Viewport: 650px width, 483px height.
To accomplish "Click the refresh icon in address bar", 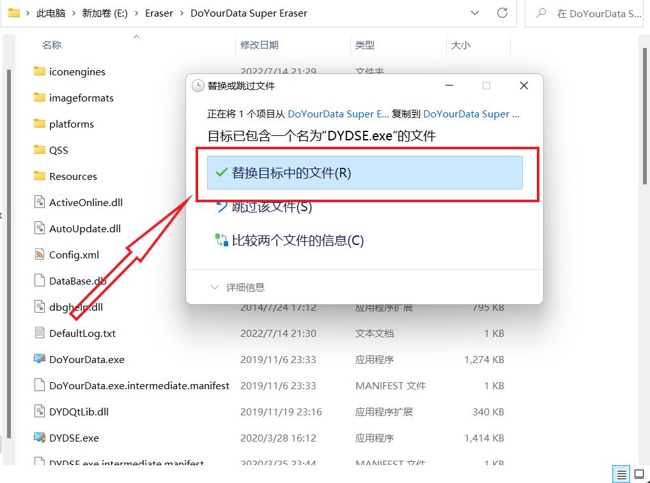I will pyautogui.click(x=502, y=13).
